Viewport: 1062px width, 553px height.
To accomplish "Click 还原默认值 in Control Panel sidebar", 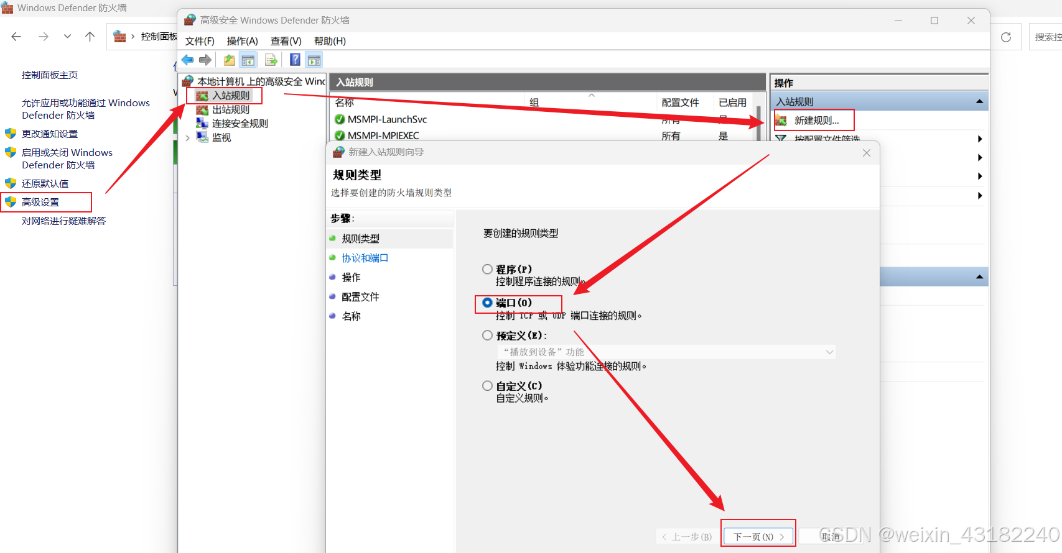I will tap(45, 183).
